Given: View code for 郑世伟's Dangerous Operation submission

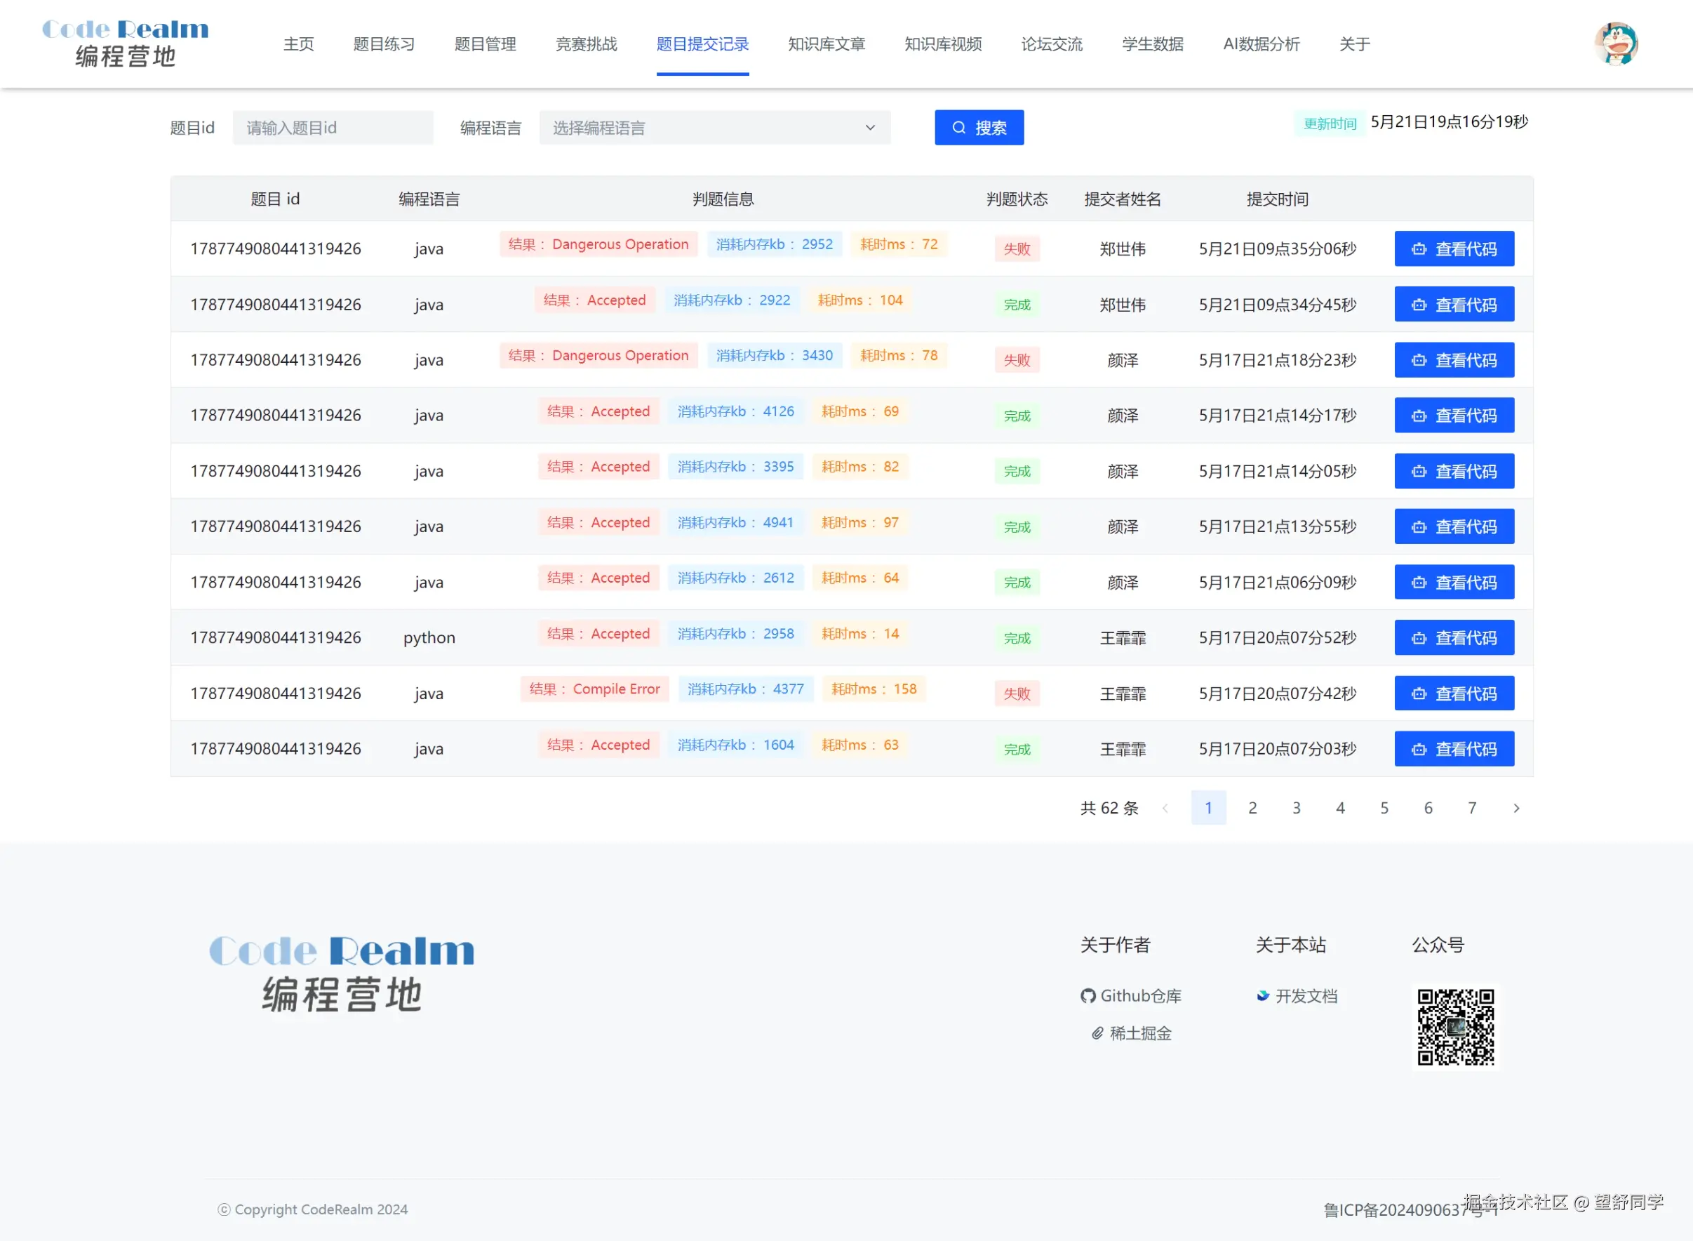Looking at the screenshot, I should click(1454, 248).
